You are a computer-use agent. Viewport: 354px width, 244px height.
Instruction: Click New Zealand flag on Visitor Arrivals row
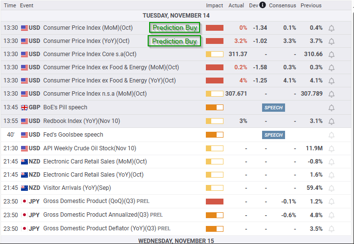24,188
